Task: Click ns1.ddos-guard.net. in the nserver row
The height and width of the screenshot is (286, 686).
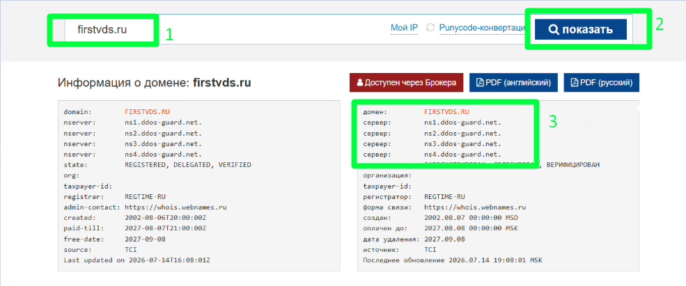Action: point(163,122)
